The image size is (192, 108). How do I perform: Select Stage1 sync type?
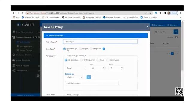tap(80, 49)
